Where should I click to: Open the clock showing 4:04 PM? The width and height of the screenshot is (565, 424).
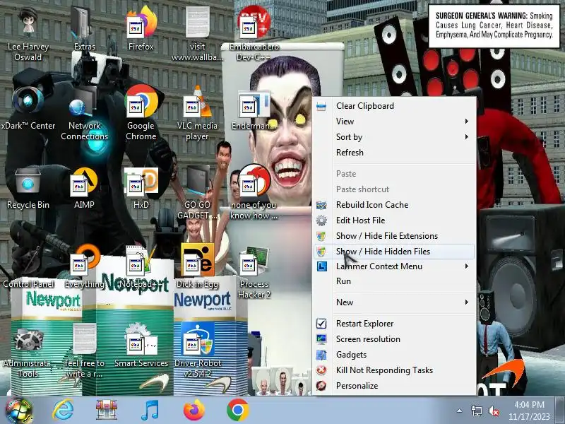pos(529,411)
